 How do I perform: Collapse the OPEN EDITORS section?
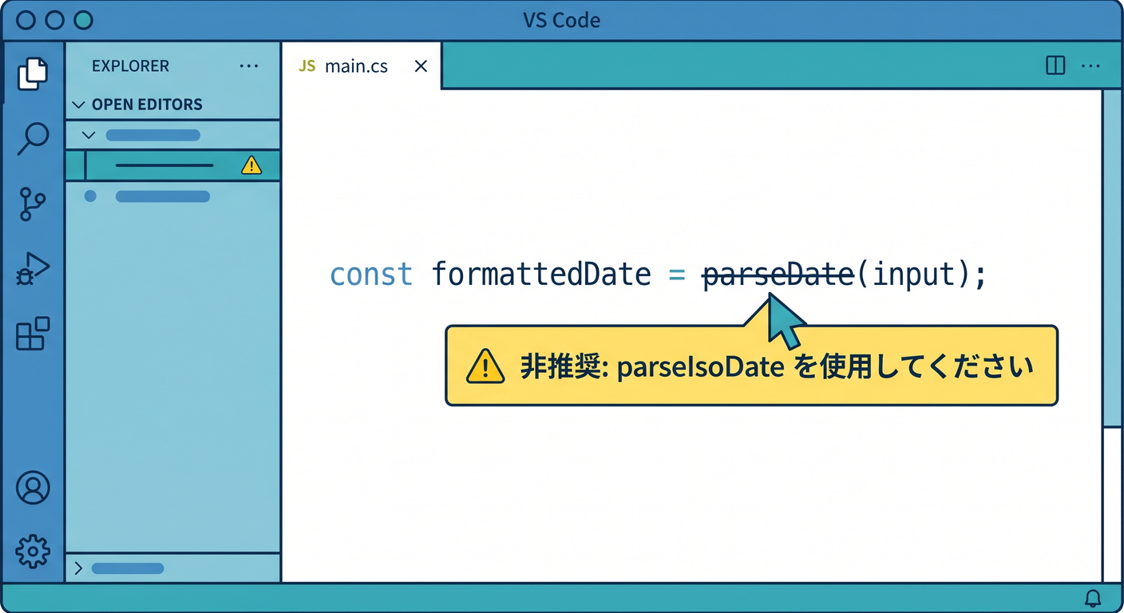78,105
